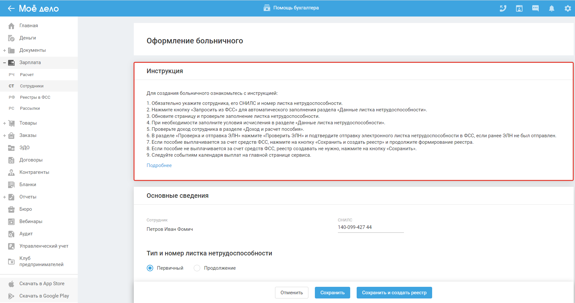Go to the Расчет submenu item
The width and height of the screenshot is (575, 303).
point(27,75)
